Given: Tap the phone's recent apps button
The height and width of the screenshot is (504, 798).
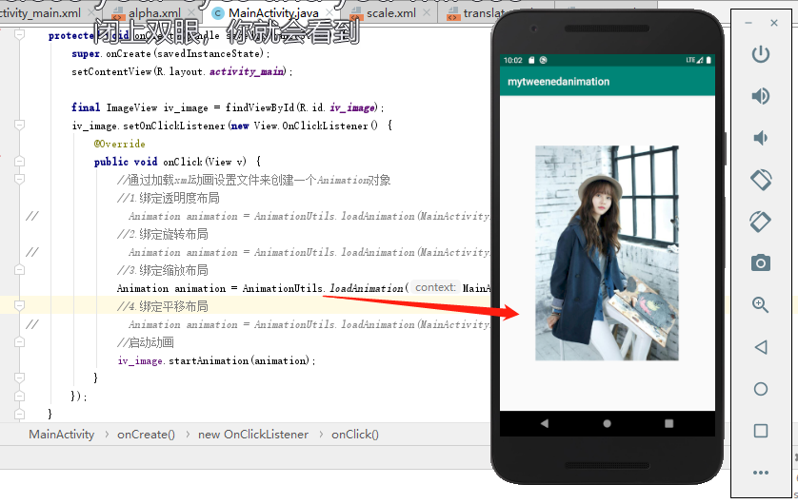Looking at the screenshot, I should (668, 423).
